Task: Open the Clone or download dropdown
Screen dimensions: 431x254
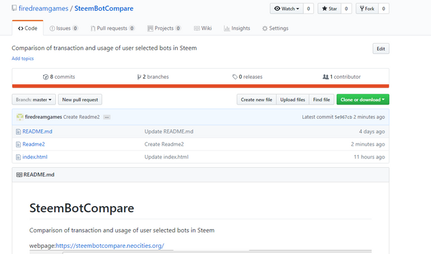Action: [362, 100]
